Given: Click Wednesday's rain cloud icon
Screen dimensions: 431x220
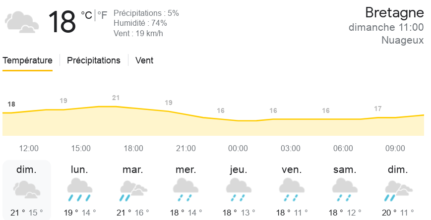Looking at the screenshot, I should [185, 190].
